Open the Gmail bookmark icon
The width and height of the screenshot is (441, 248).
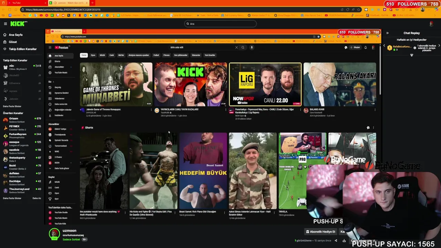(24, 15)
